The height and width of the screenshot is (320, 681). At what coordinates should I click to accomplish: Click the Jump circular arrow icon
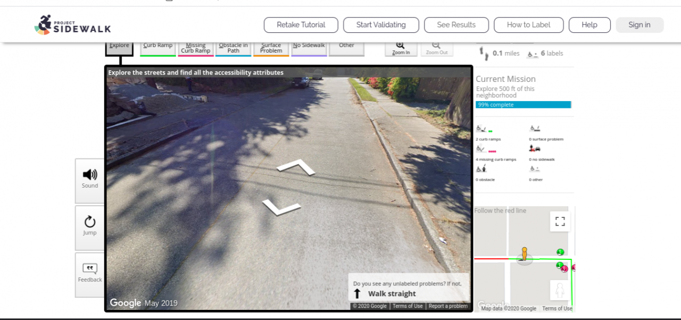tap(90, 222)
